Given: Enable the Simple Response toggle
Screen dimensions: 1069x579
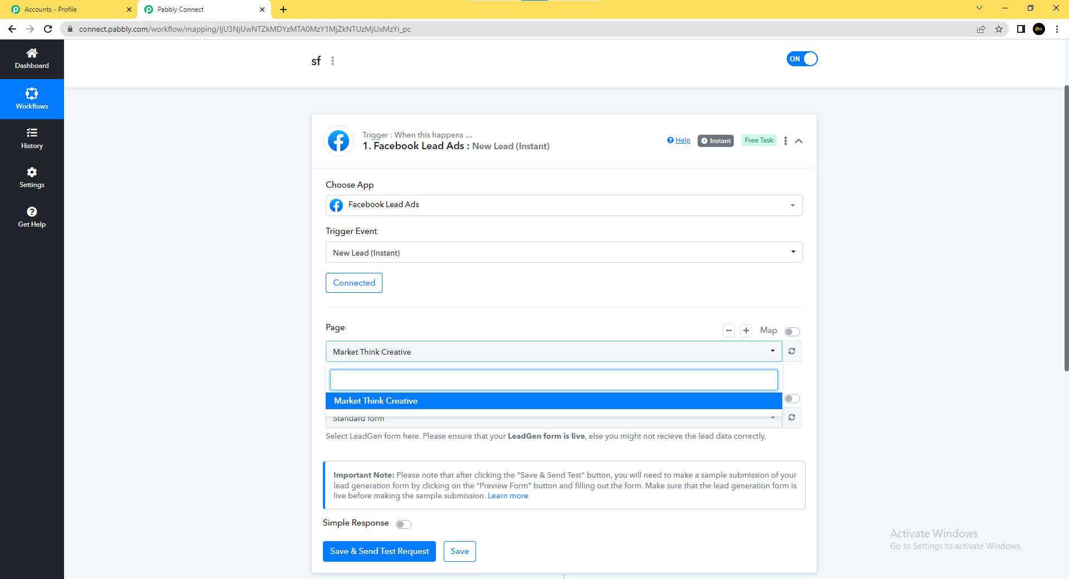Looking at the screenshot, I should [404, 524].
